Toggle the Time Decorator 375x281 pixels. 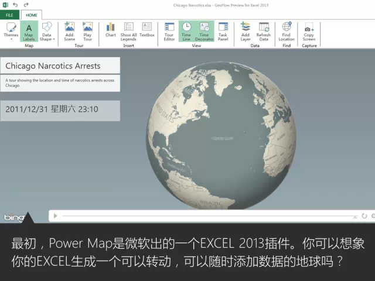tap(204, 31)
